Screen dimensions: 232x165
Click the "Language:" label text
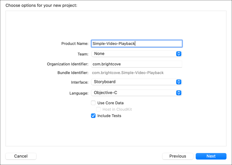79,93
